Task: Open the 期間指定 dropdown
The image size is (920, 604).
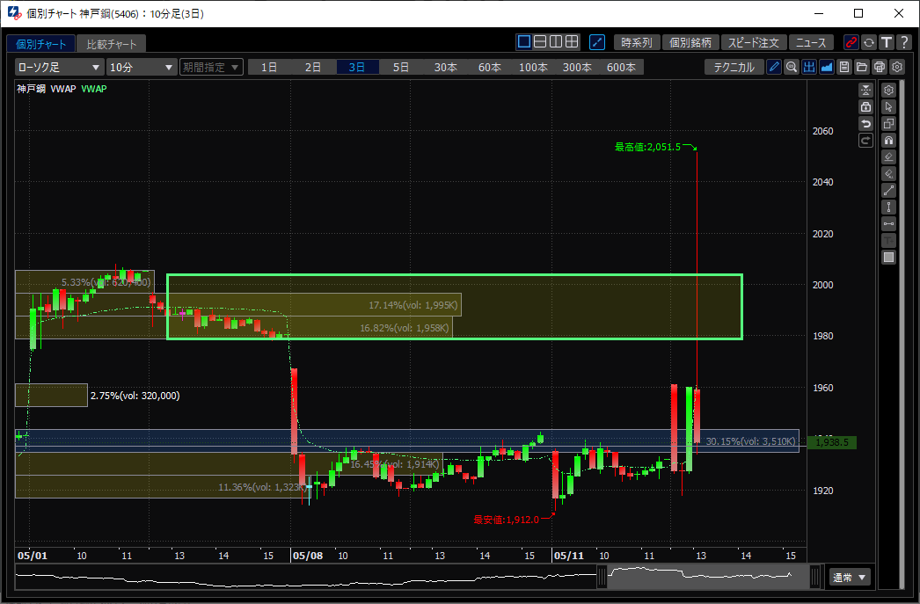Action: coord(211,68)
